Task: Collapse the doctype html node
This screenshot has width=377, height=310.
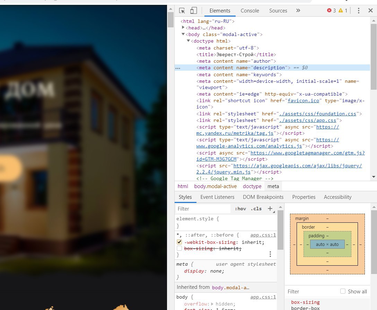Action: (188, 41)
